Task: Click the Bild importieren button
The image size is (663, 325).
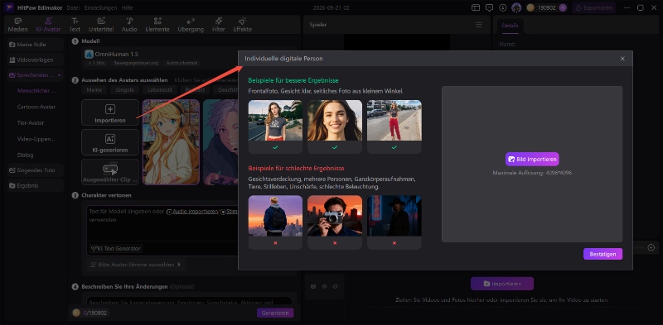Action: [x=532, y=159]
